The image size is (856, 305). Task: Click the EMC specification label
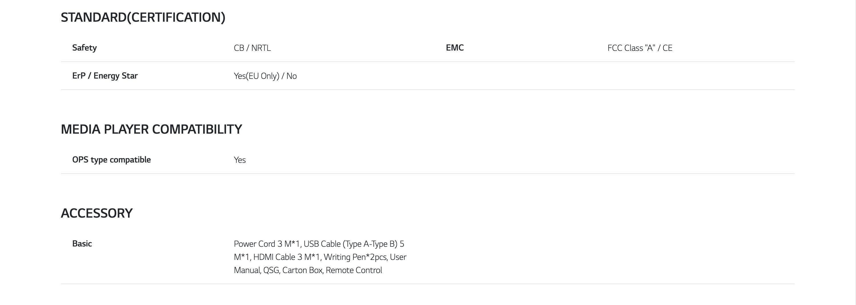point(455,48)
